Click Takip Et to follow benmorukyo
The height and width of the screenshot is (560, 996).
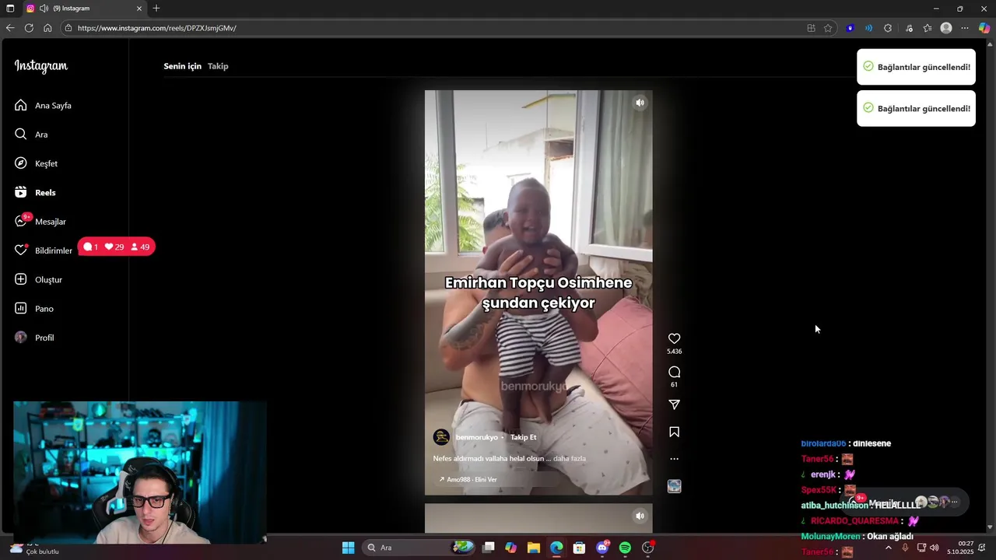524,437
